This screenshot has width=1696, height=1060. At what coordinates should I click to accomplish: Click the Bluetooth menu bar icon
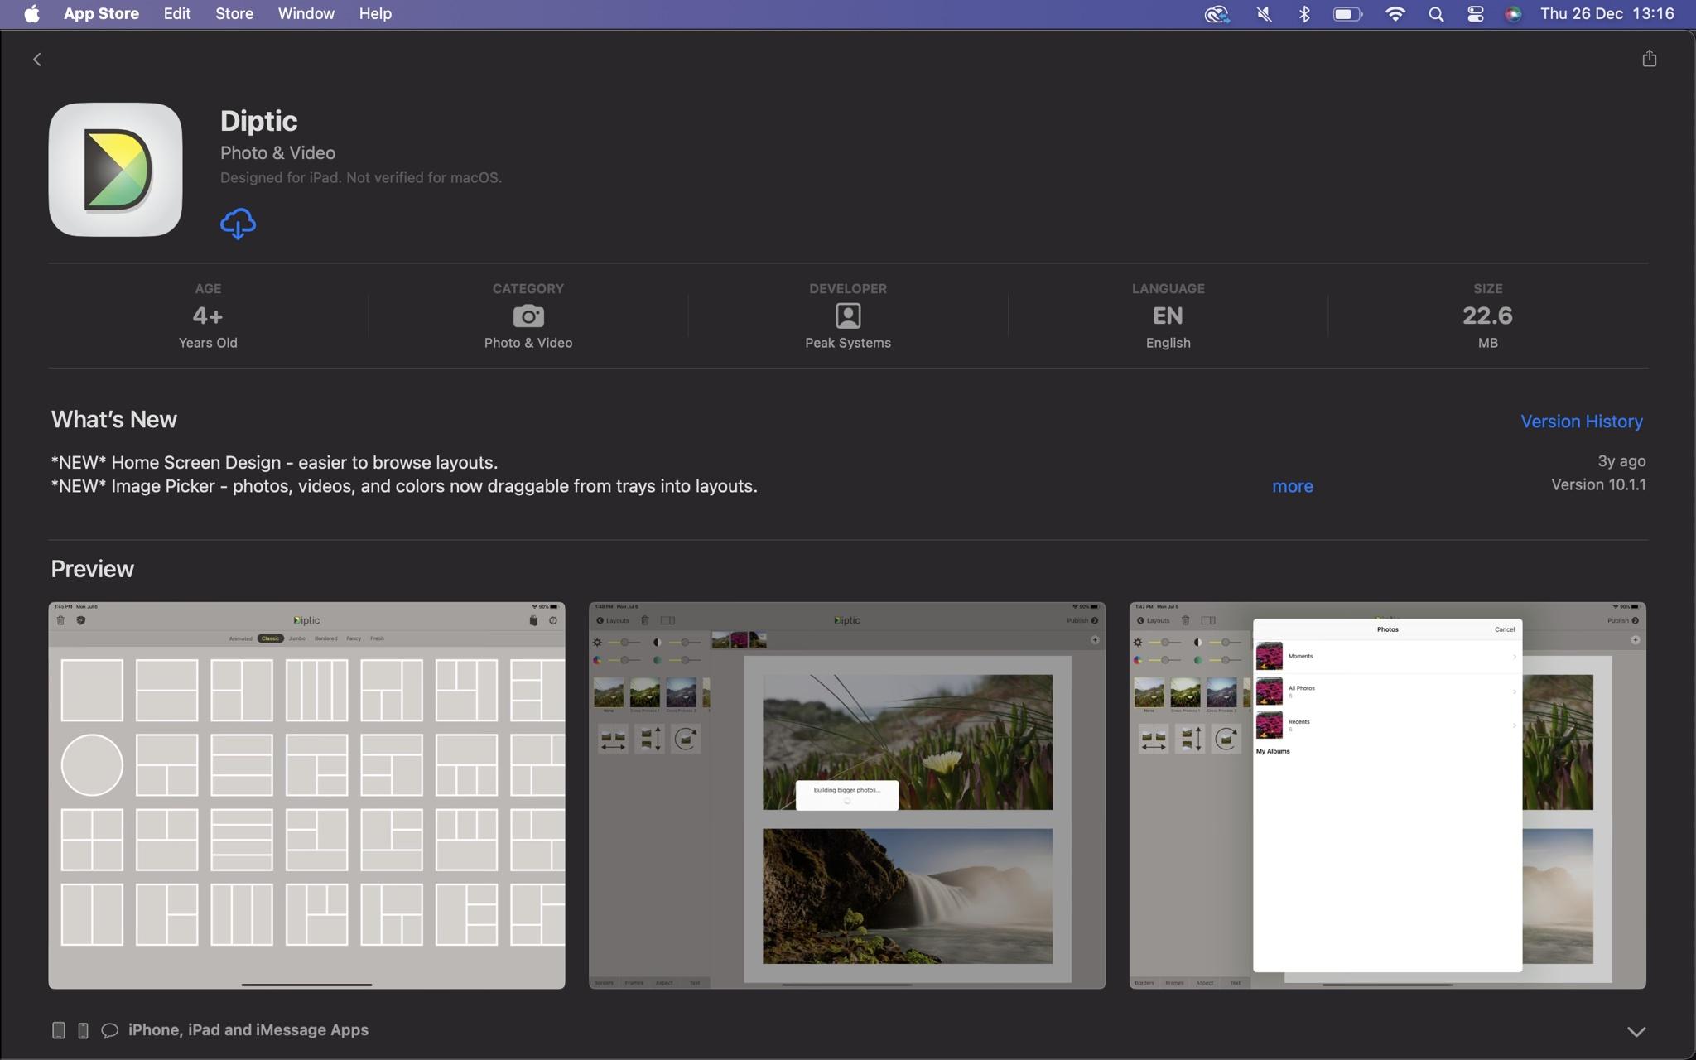click(1304, 14)
